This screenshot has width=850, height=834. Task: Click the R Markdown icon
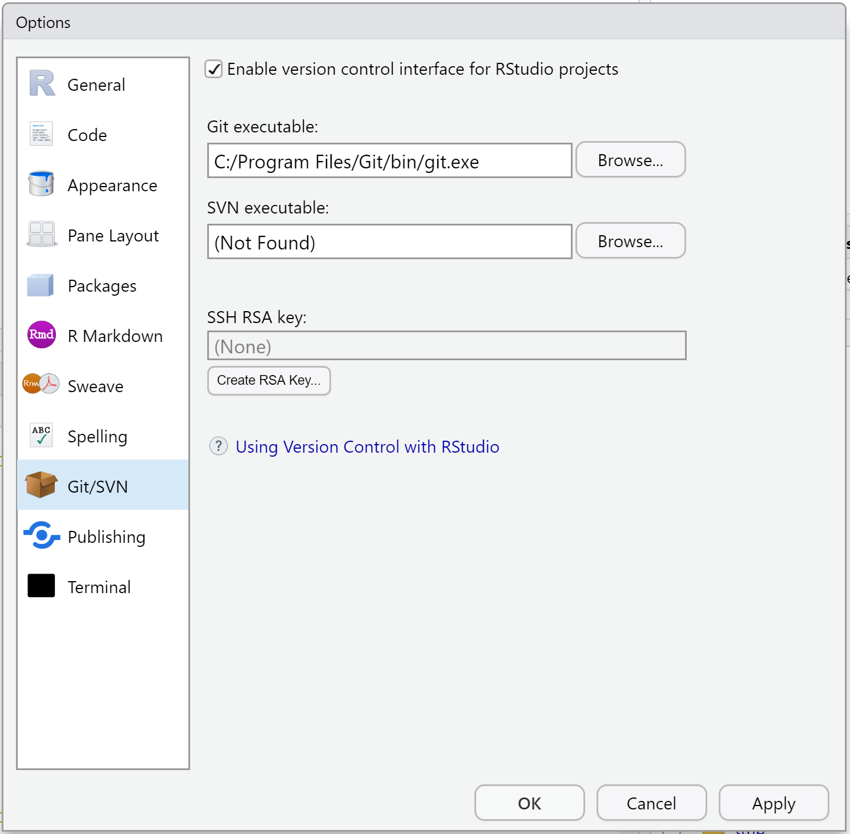[41, 335]
